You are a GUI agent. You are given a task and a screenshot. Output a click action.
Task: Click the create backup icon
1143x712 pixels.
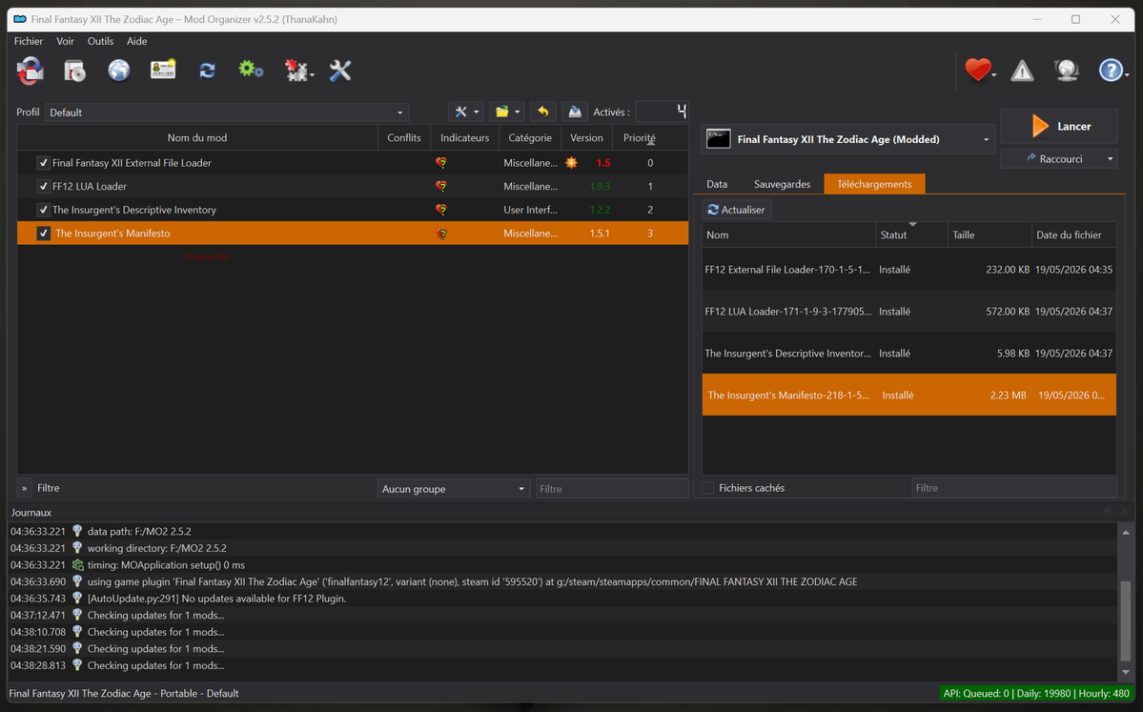(x=575, y=112)
